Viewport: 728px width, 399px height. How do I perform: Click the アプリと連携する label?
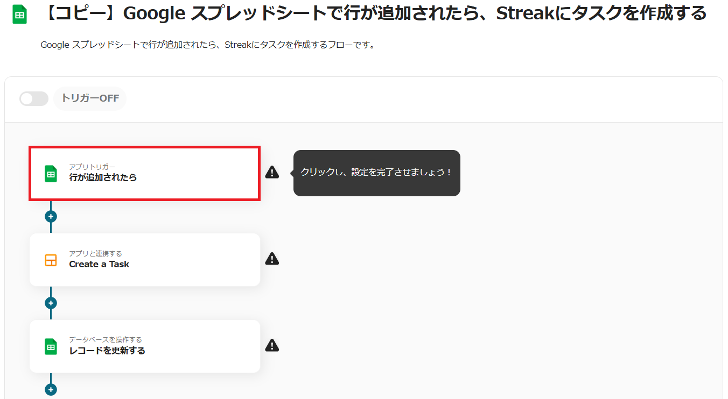pos(96,253)
